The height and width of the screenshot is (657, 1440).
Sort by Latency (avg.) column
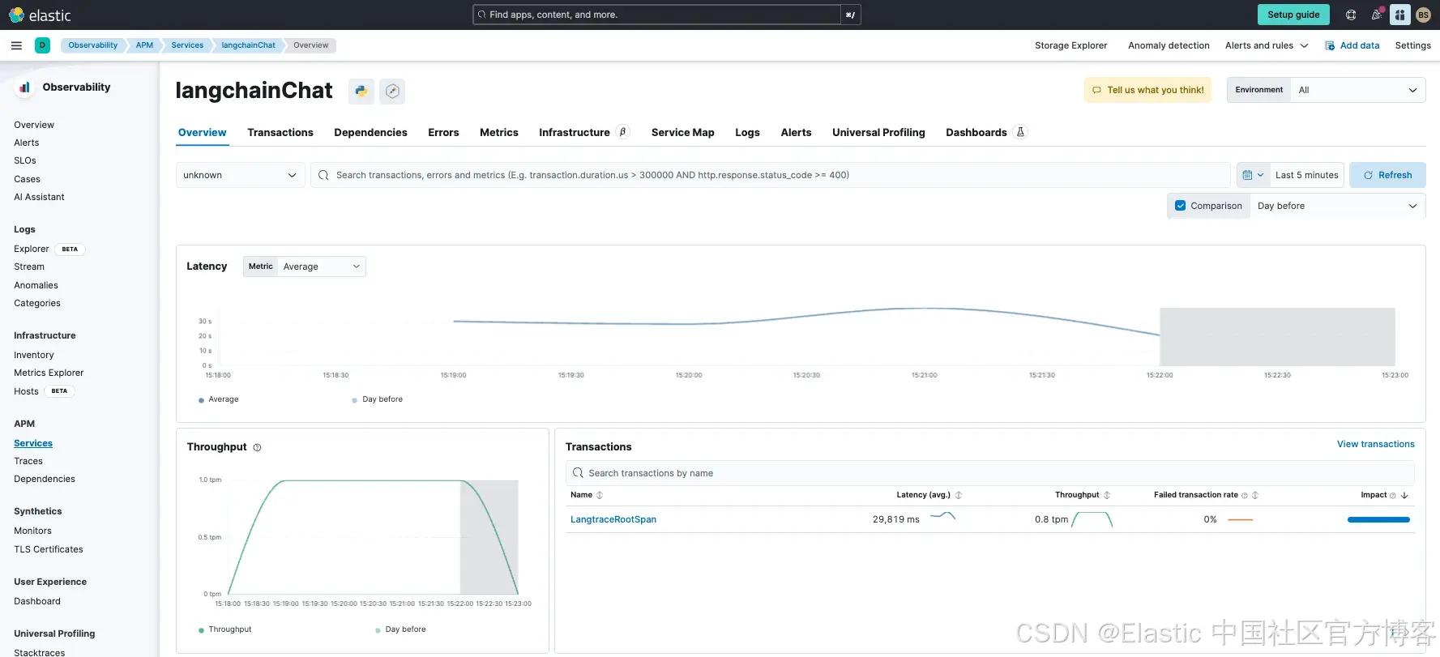tap(929, 495)
